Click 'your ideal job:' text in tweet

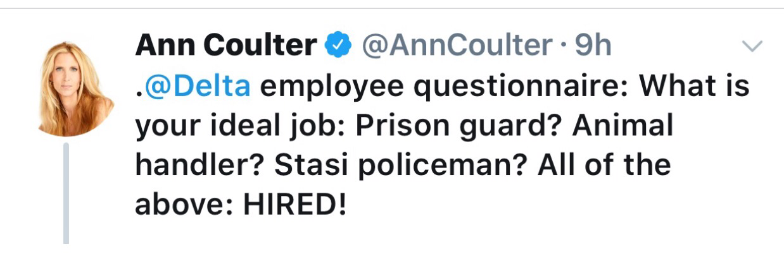pos(239,126)
